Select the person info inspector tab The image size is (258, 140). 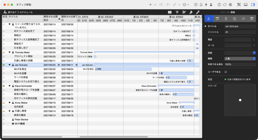[209, 18]
